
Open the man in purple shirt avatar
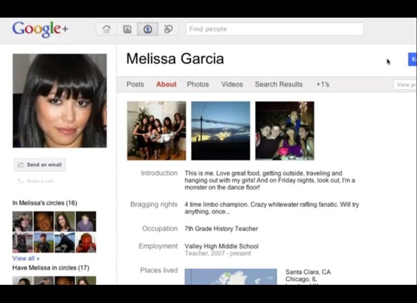(86, 222)
